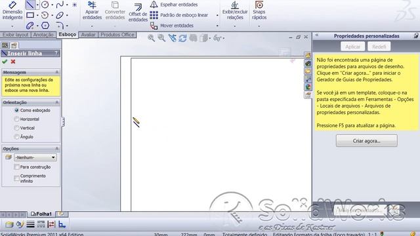The image size is (420, 236).
Task: Open the SolidWorks Resources home tab in task pane
Action: [308, 55]
